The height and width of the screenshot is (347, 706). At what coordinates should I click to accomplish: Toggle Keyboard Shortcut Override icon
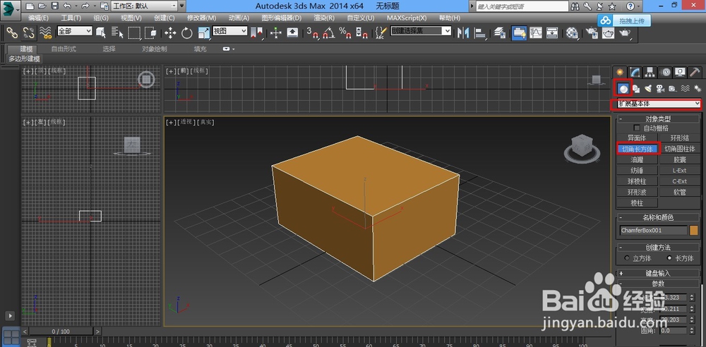point(293,33)
